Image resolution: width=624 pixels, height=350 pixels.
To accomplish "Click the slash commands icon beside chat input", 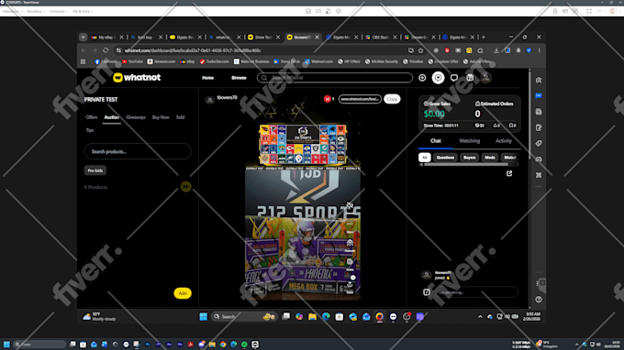I will pos(427,292).
